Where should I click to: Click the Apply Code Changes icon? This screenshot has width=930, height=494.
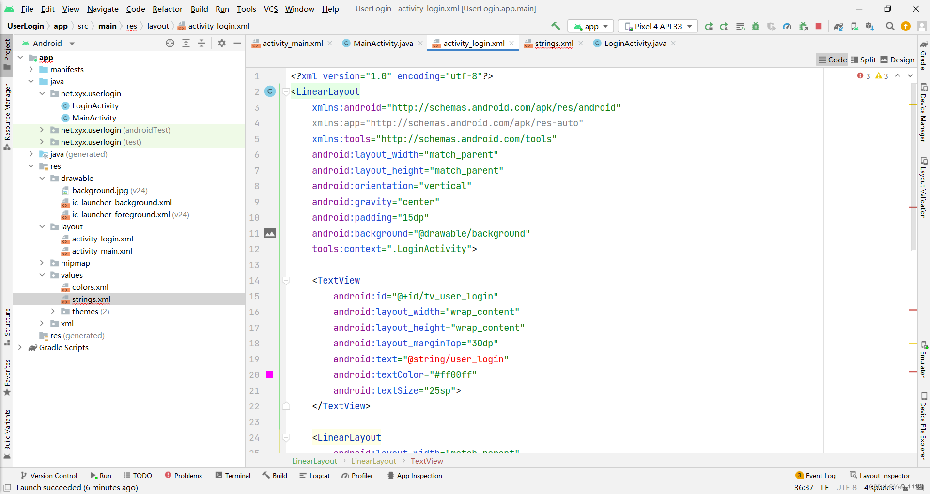pos(740,26)
